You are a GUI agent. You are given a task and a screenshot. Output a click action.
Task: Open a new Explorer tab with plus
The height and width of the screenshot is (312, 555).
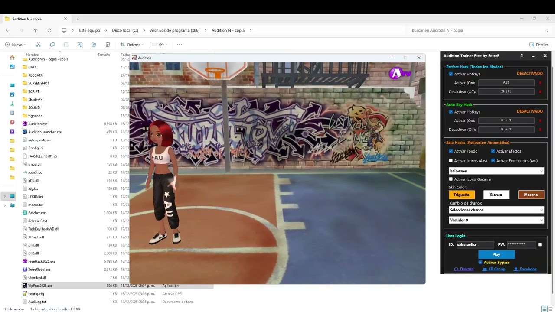pos(78,19)
